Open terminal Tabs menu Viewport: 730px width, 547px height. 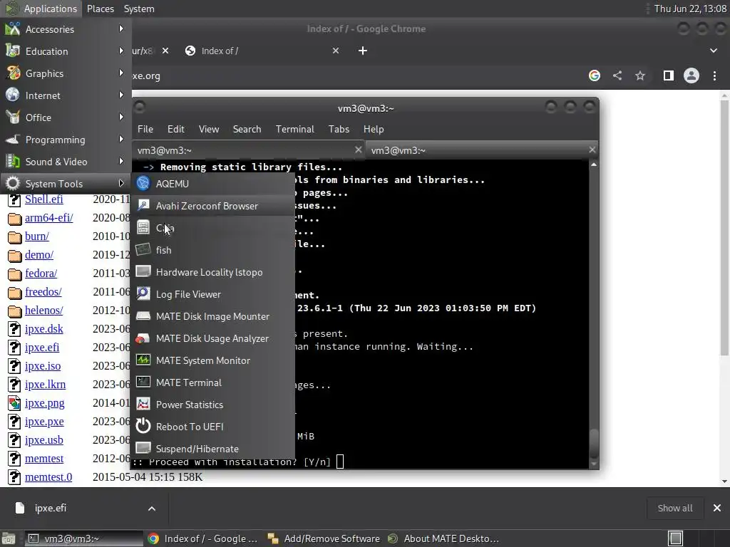[339, 130]
